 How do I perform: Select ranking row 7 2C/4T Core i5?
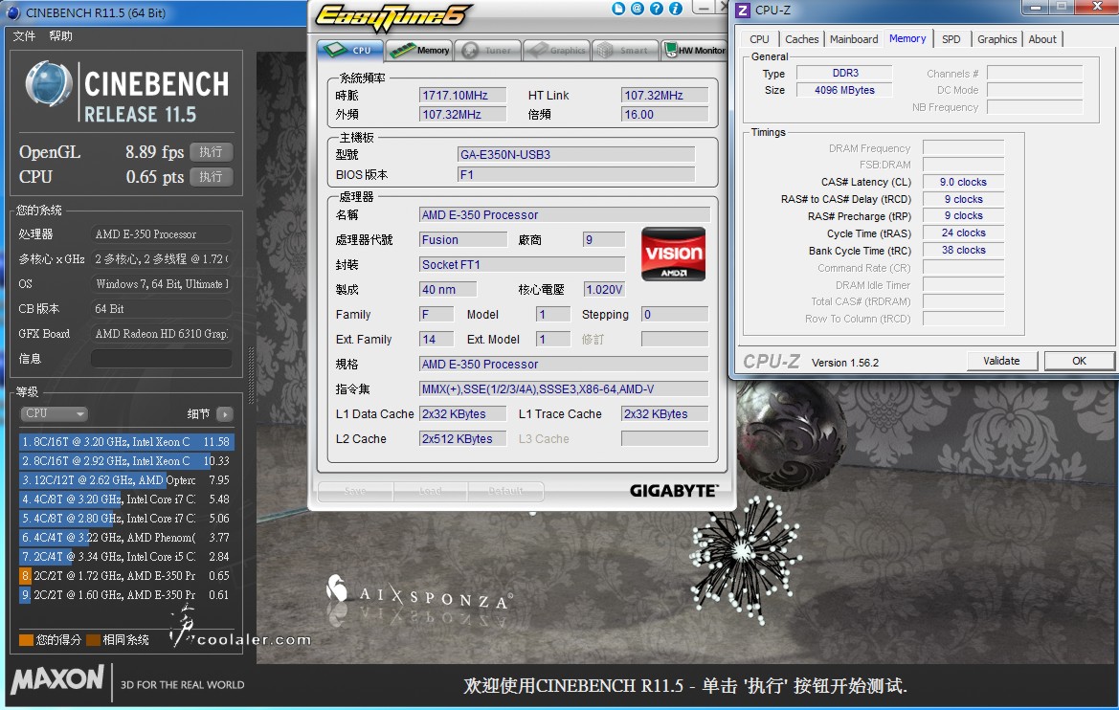coord(127,557)
